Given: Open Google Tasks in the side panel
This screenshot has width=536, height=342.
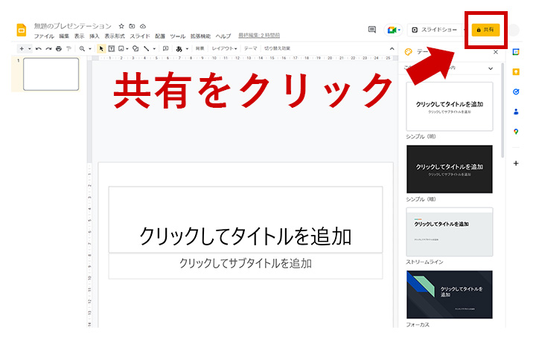Looking at the screenshot, I should 516,91.
